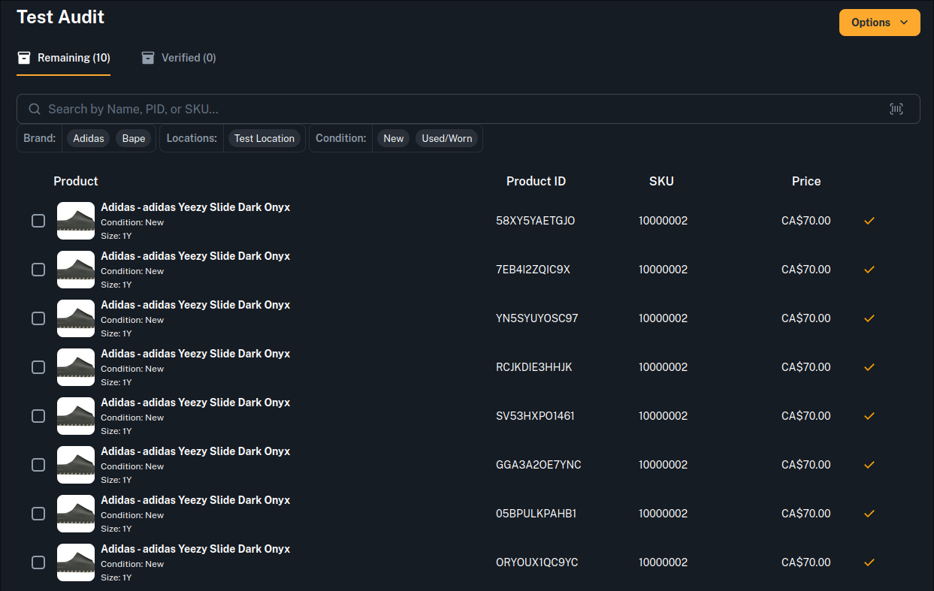Switch to the Verified (0) tab
Viewport: 934px width, 591px height.
tap(179, 58)
